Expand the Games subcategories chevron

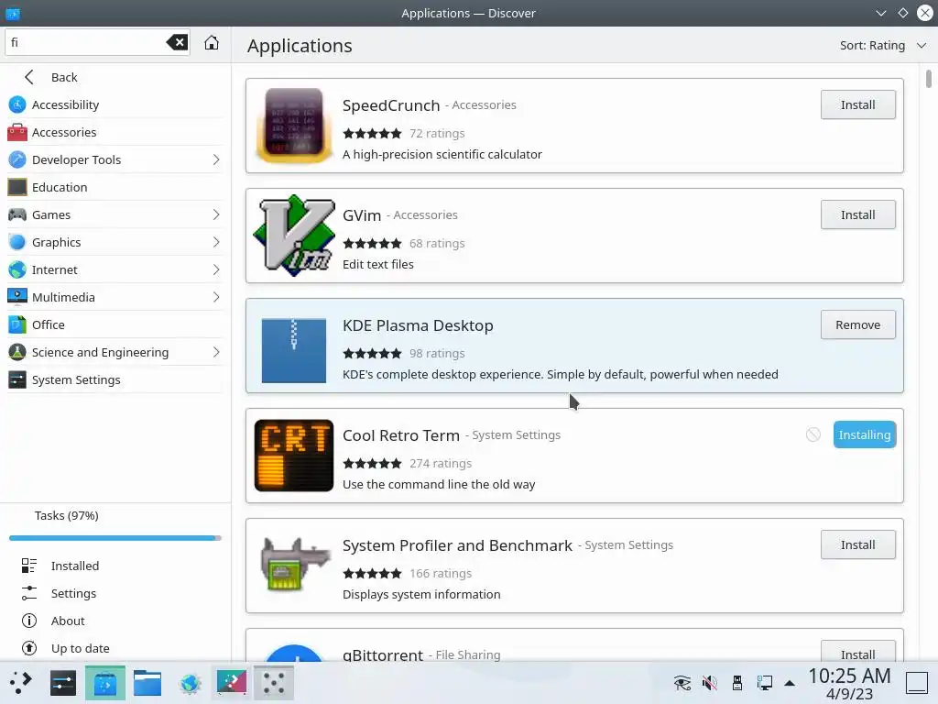pos(216,214)
